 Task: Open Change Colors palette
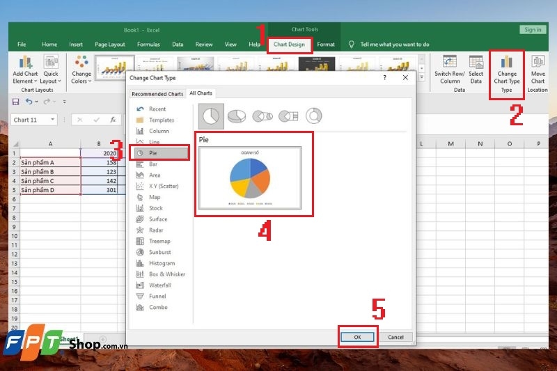[81, 70]
